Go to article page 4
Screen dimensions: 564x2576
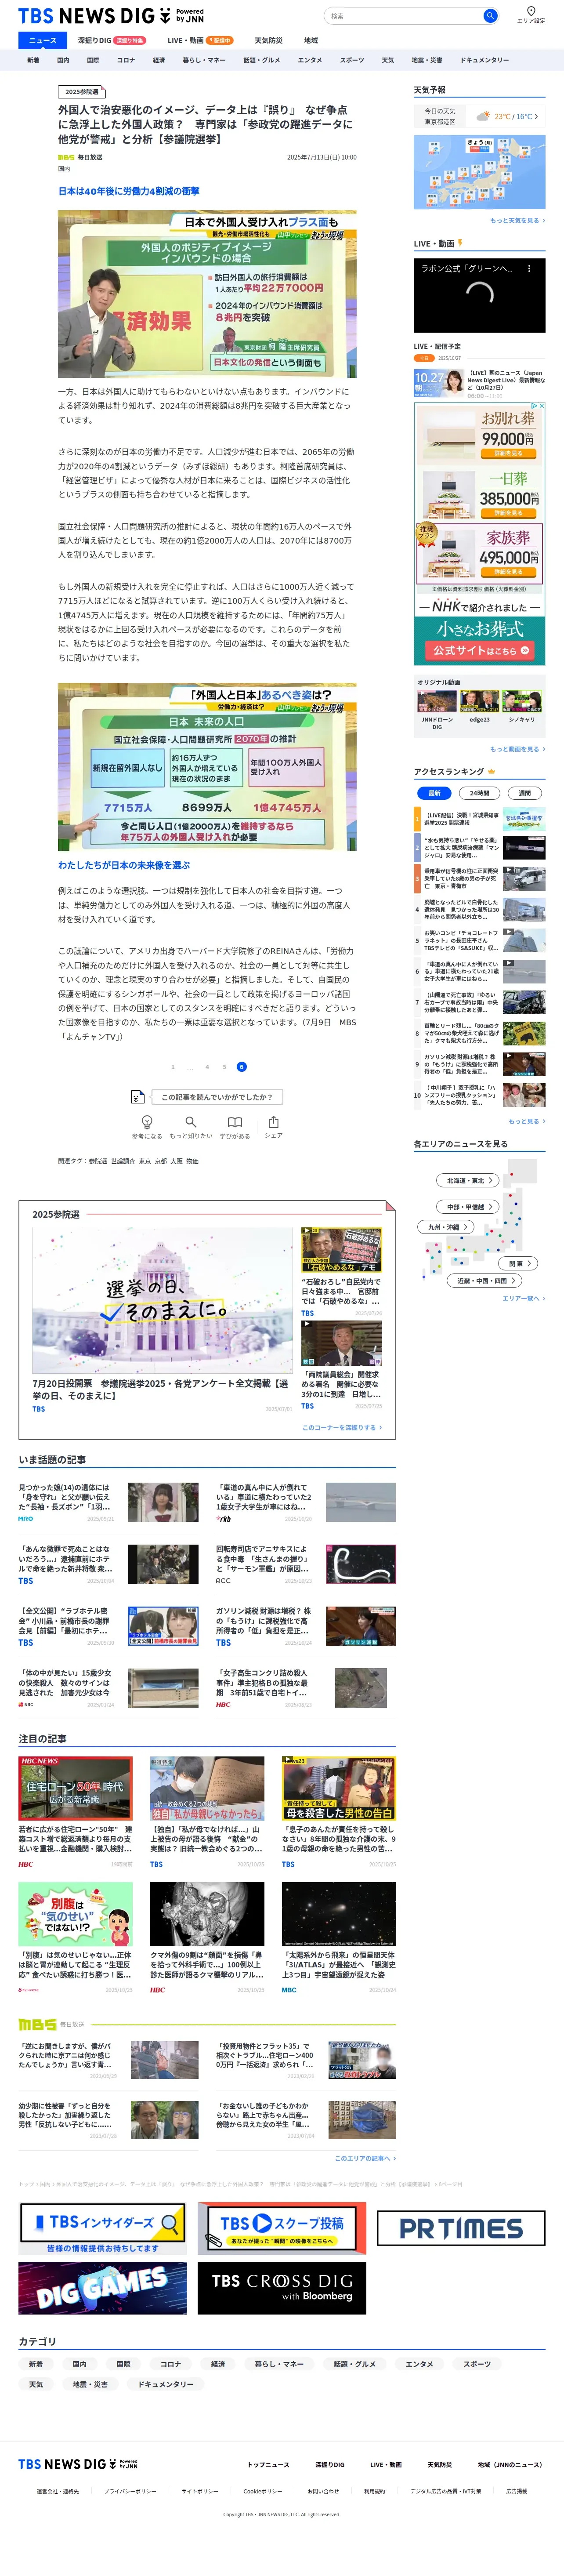coord(207,1067)
